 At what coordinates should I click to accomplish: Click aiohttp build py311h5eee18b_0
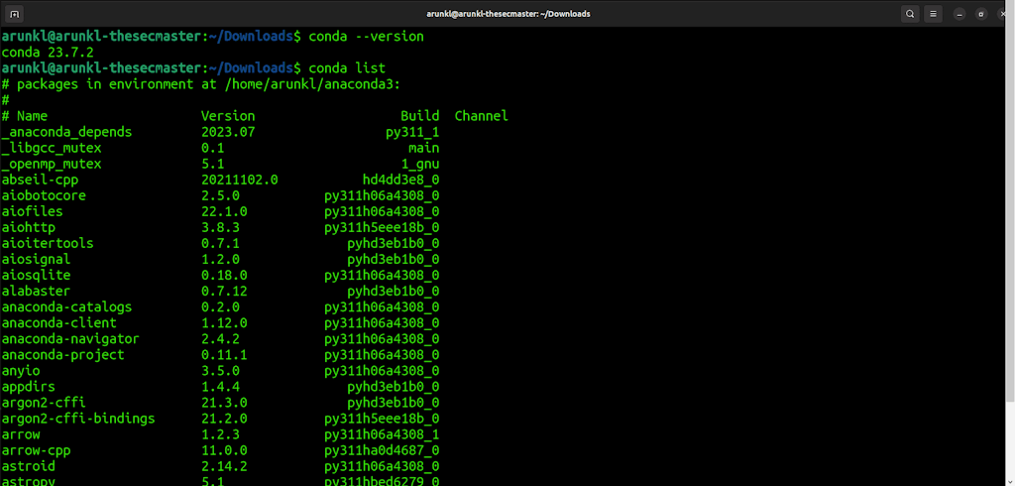click(x=382, y=227)
